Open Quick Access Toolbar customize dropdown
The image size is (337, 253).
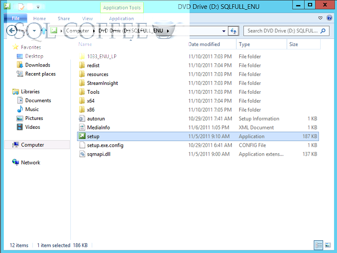38,7
